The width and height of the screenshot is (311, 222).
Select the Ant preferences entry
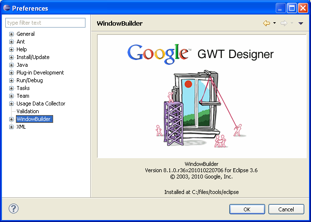[x=21, y=42]
